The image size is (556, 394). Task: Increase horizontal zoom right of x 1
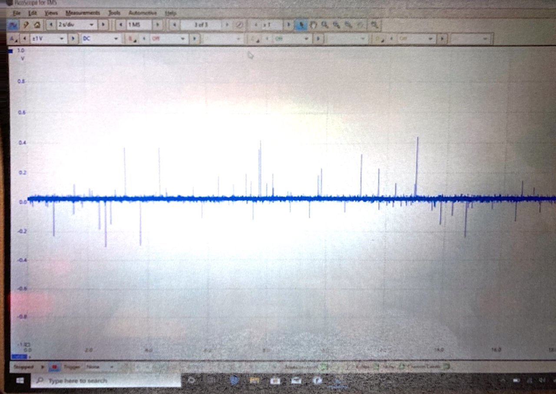[x=288, y=25]
